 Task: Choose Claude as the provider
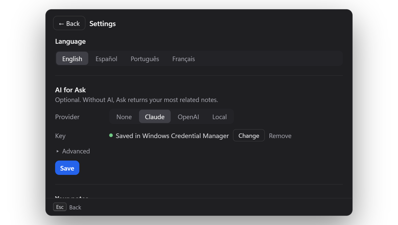pos(155,117)
